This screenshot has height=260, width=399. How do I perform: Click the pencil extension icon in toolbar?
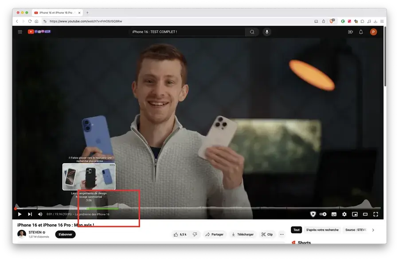[356, 21]
